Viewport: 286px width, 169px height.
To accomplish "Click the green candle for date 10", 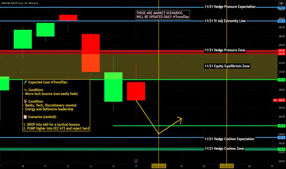I will pos(23,39).
